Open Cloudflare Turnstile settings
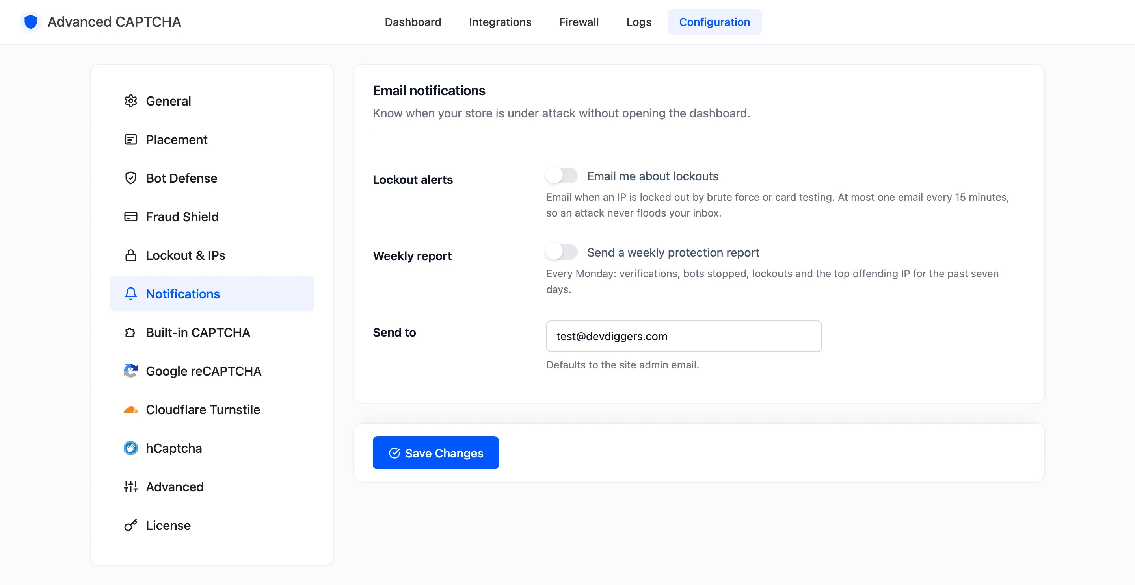 [212, 409]
